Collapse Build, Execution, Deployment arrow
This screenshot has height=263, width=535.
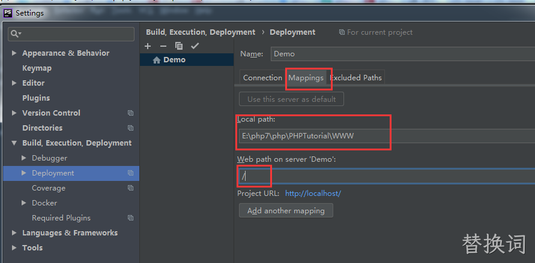coord(14,143)
